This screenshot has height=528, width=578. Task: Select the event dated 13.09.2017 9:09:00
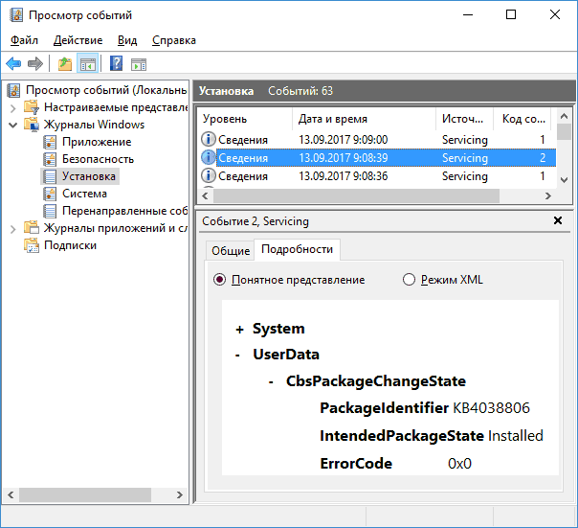click(377, 140)
